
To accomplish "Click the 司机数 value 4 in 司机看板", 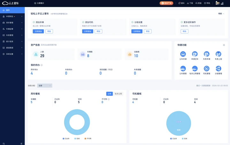I will click(x=133, y=102).
